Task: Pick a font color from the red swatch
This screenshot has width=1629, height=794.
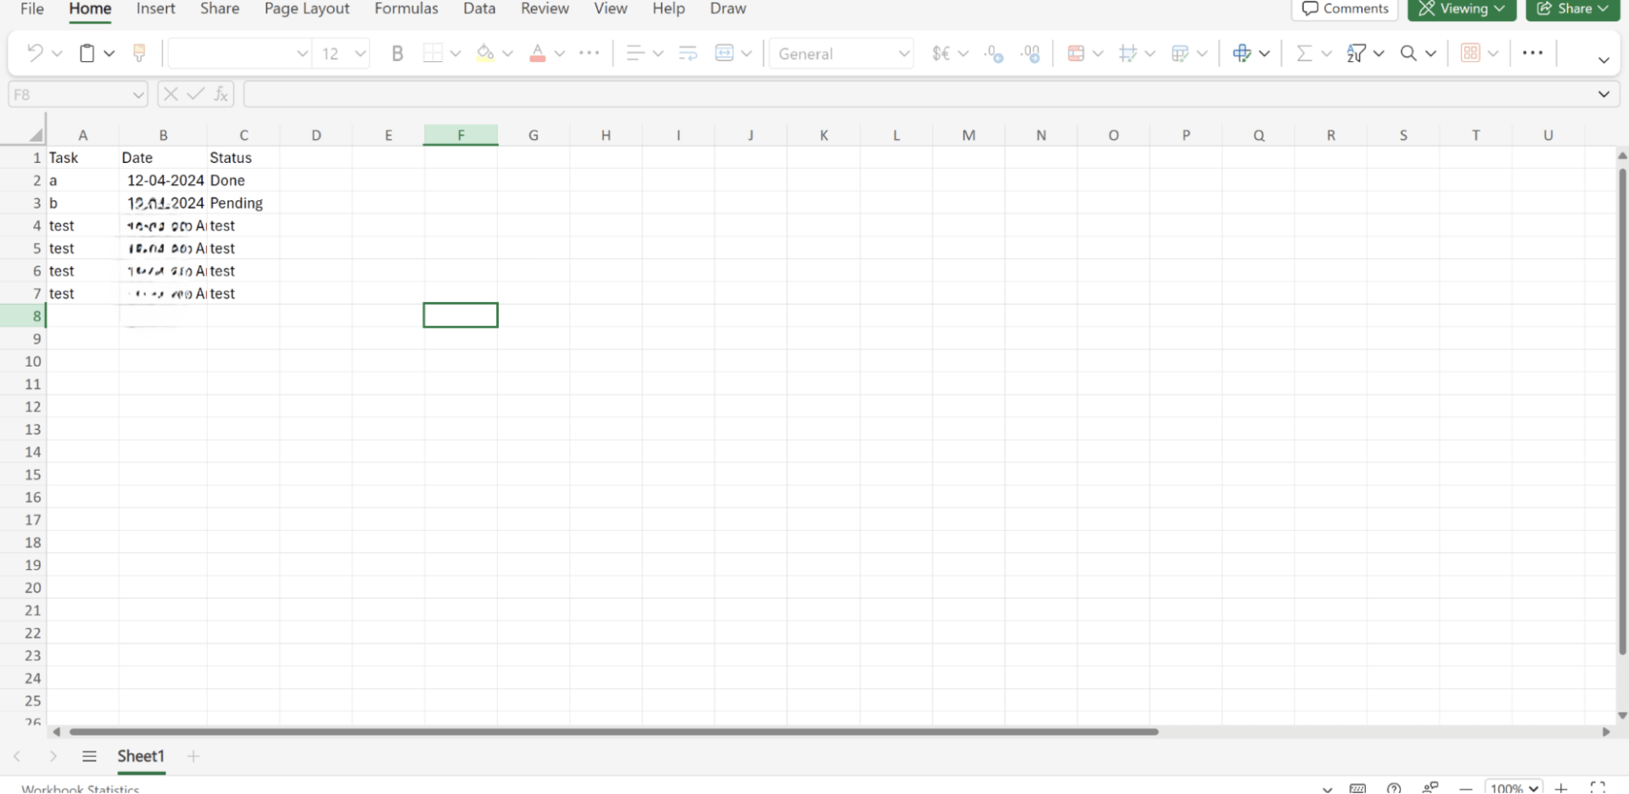Action: (537, 59)
